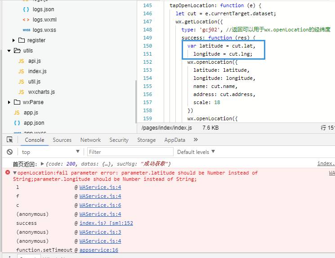Screen dimensions: 335x258
Task: Switch to the Sources tab
Action: coord(62,140)
